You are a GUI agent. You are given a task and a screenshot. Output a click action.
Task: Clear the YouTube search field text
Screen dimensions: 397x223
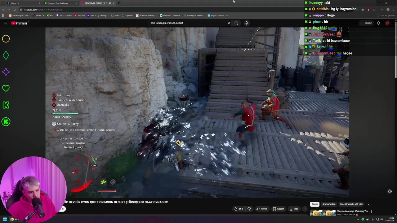(229, 23)
